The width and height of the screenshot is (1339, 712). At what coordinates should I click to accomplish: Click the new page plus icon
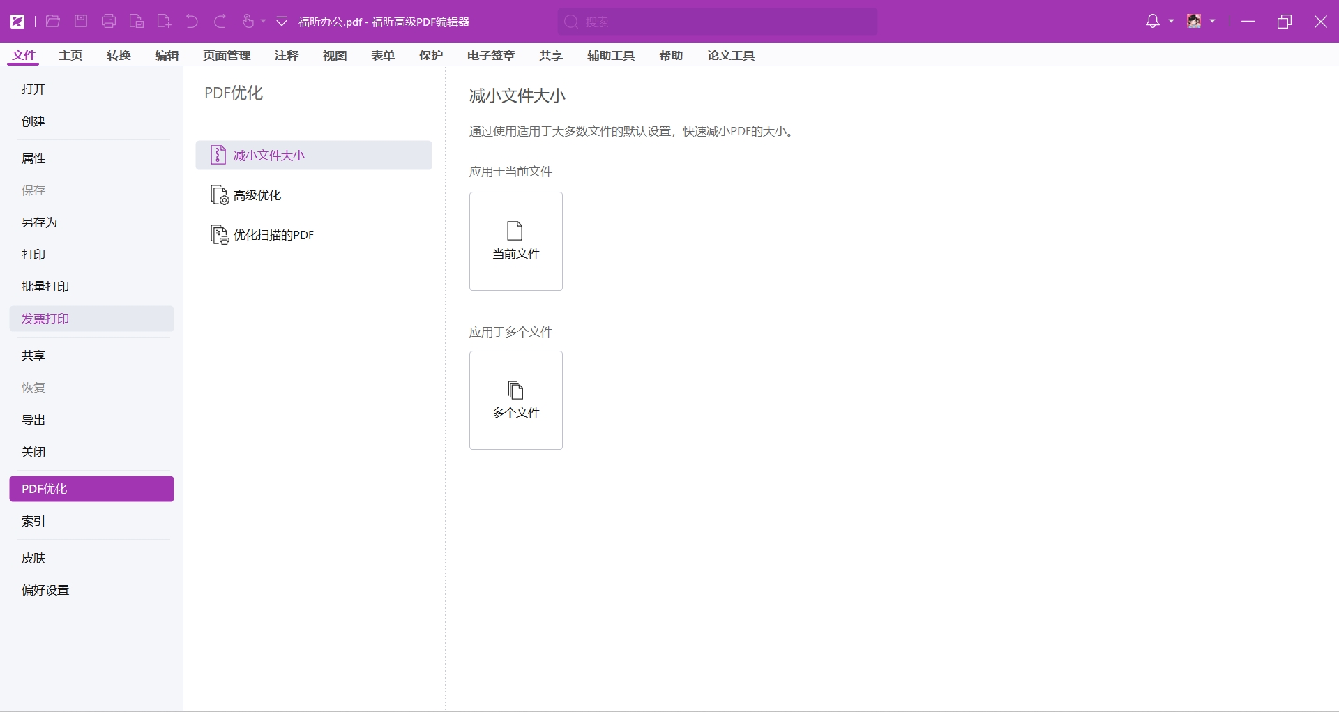pos(164,22)
